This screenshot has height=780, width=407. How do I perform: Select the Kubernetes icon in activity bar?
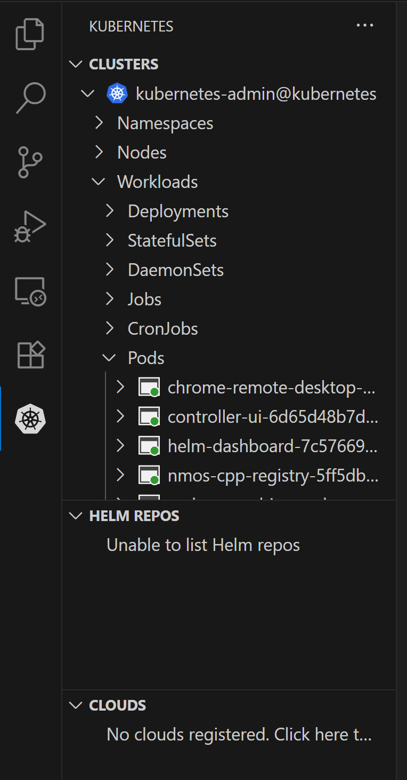click(30, 419)
